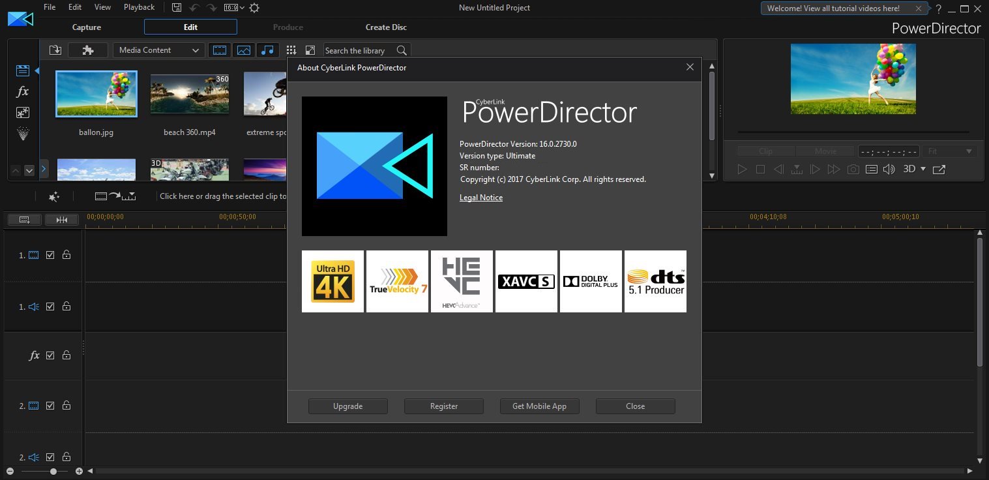Open the Media Room panel
This screenshot has width=989, height=480.
[x=22, y=70]
